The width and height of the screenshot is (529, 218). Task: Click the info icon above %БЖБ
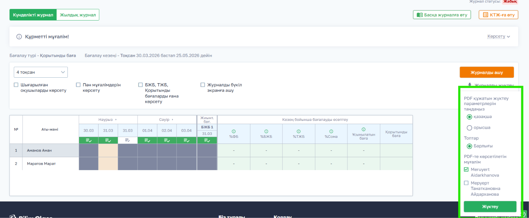pos(266,131)
